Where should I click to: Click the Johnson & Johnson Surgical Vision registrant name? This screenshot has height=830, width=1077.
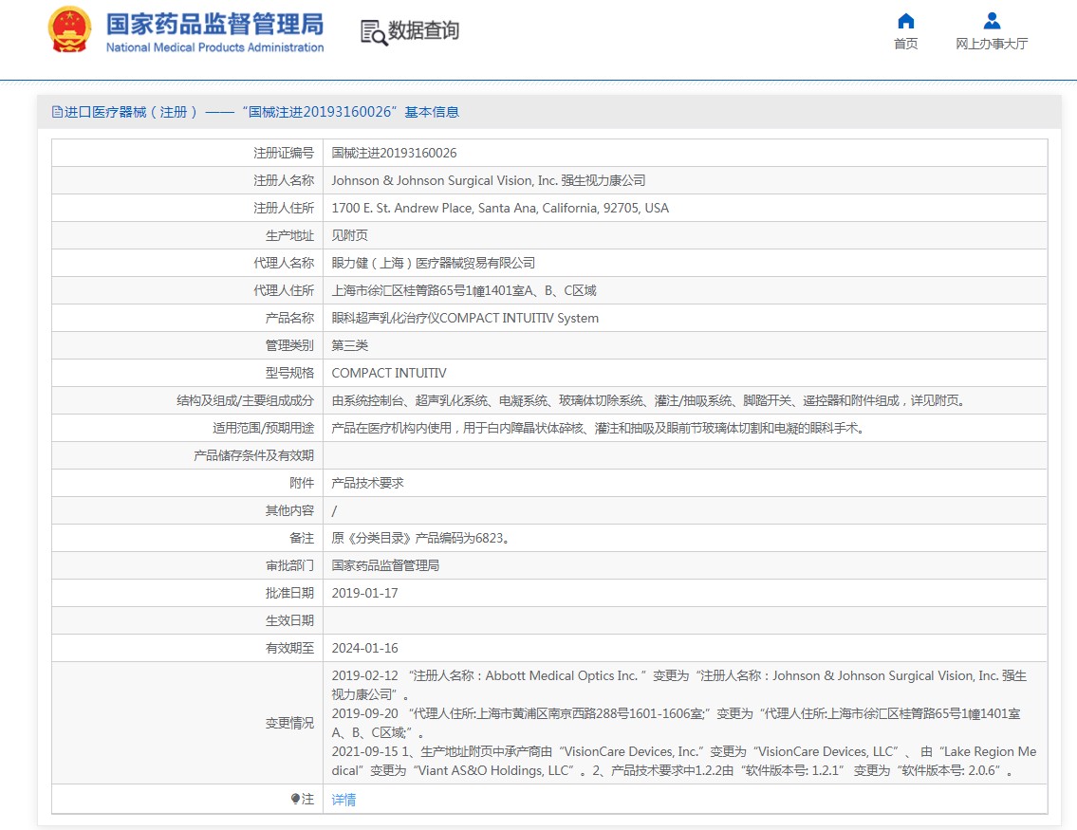coord(489,180)
